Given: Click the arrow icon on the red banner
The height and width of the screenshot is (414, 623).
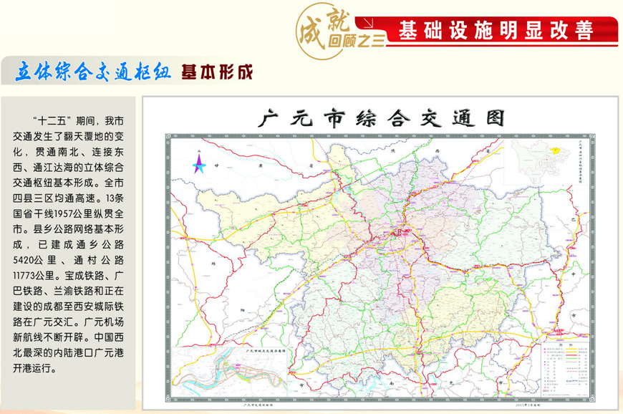Looking at the screenshot, I should pyautogui.click(x=372, y=21).
